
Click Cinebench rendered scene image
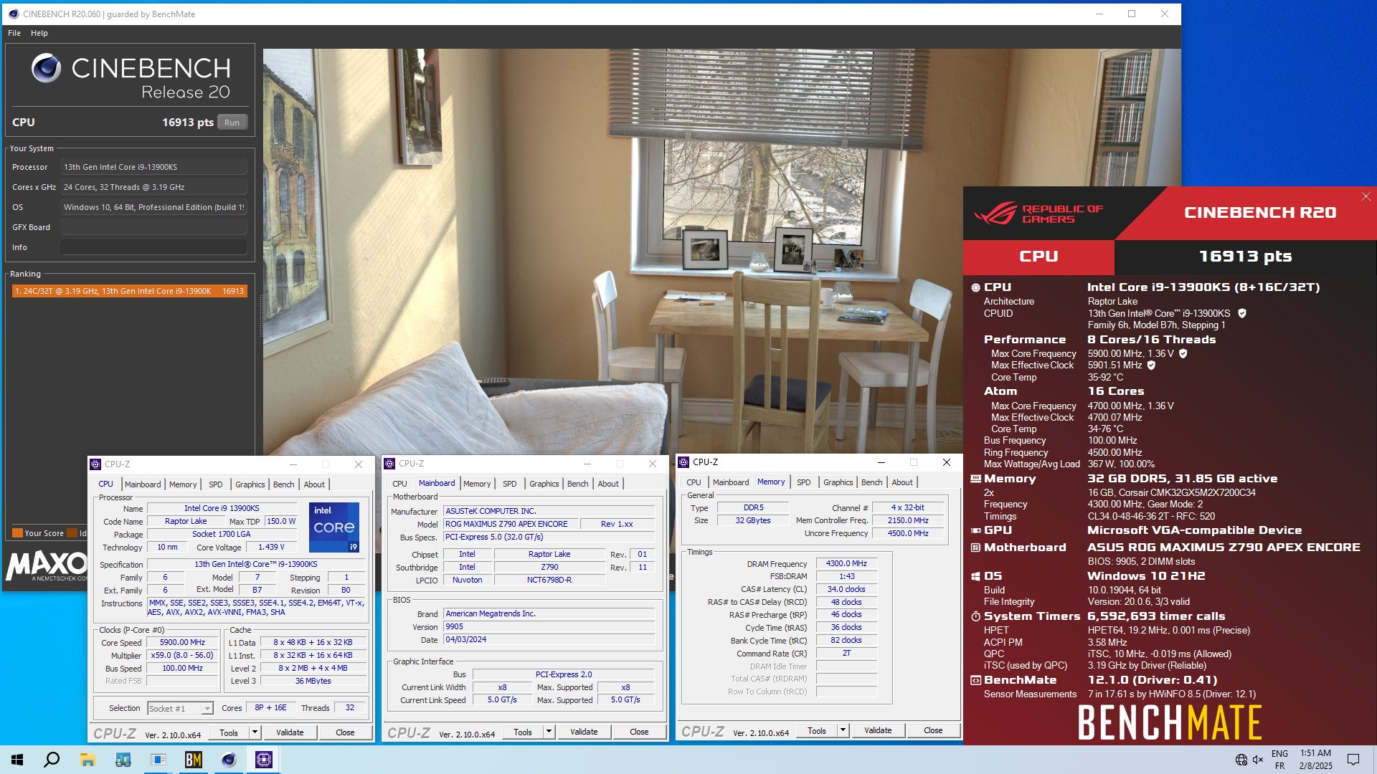click(721, 252)
